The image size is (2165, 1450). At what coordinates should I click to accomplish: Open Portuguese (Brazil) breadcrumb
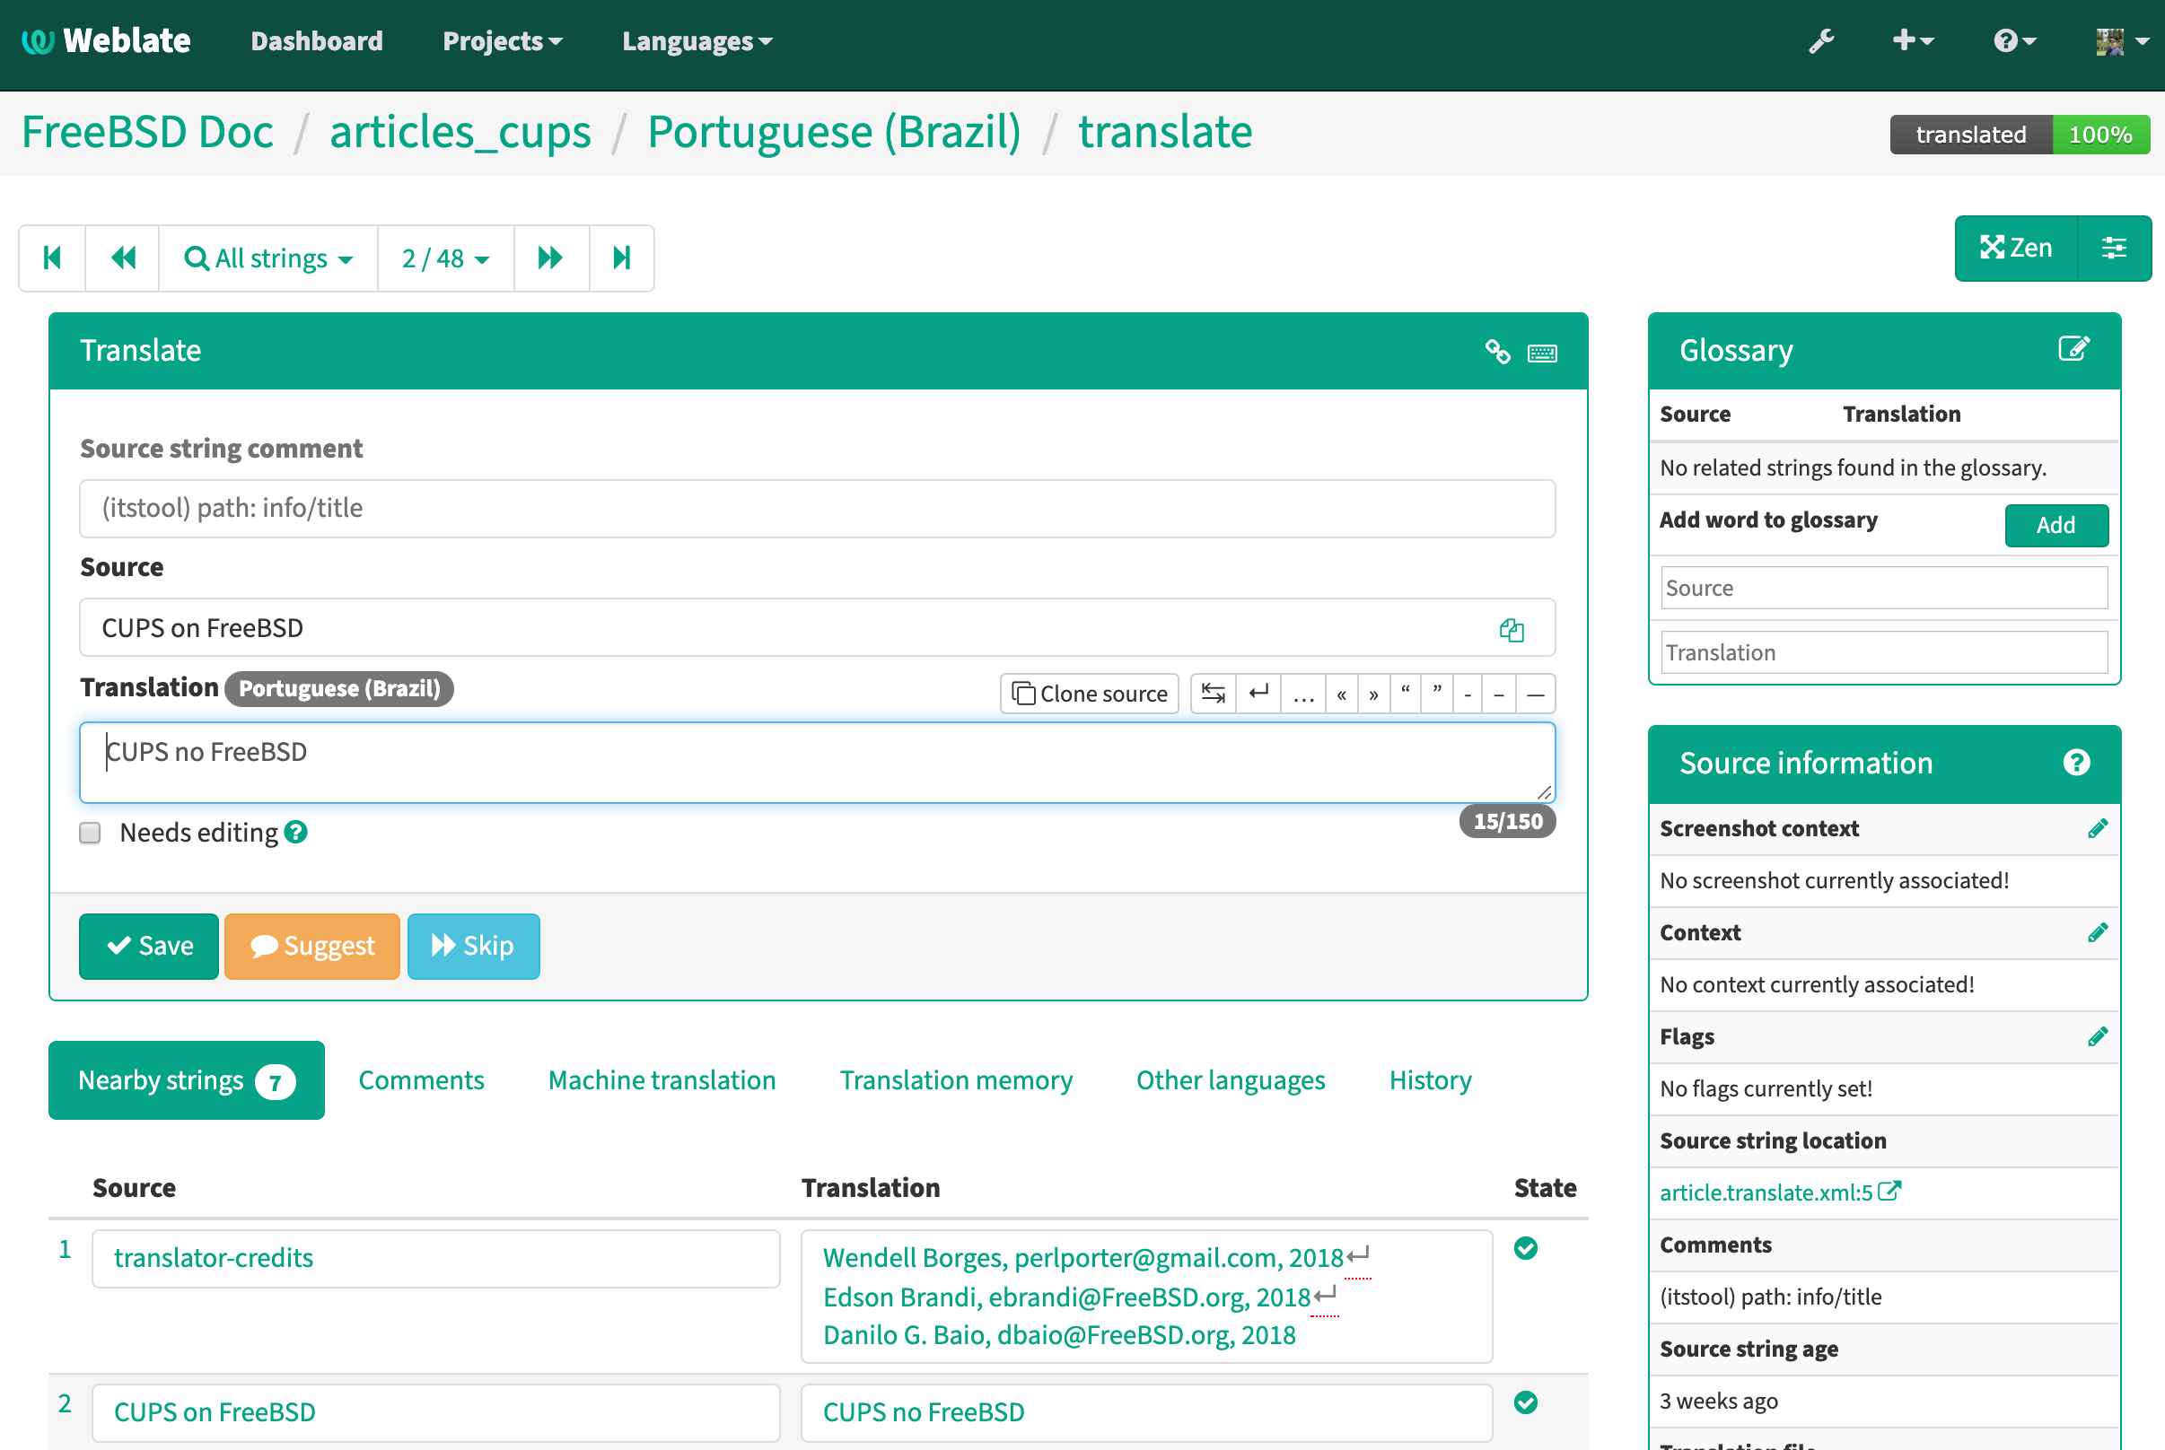(834, 132)
